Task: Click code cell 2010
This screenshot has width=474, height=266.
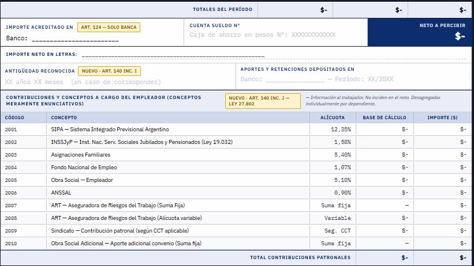Action: pos(11,244)
